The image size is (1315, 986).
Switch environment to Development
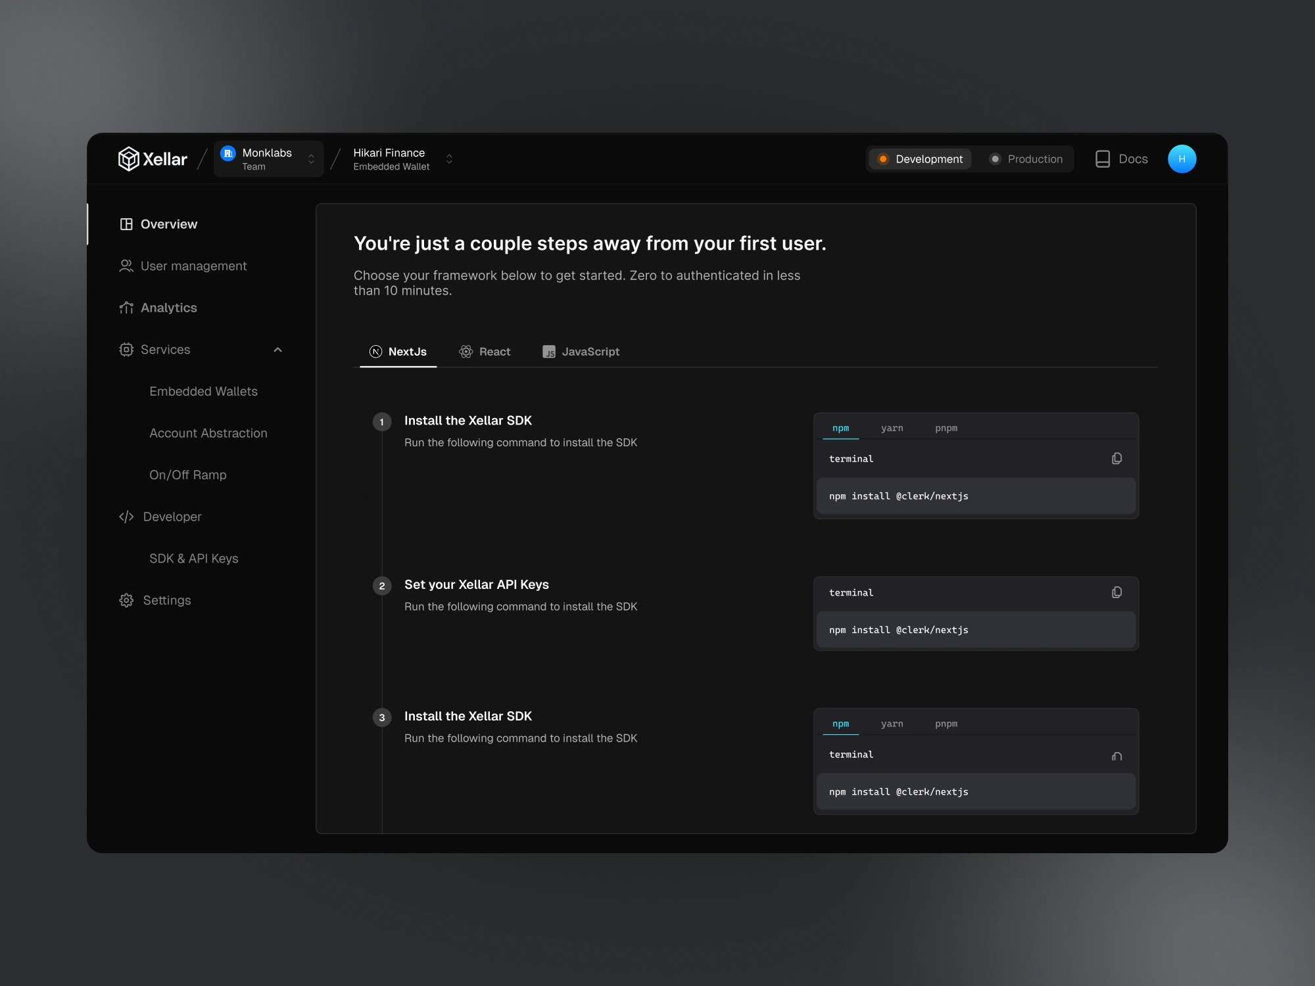pos(920,159)
